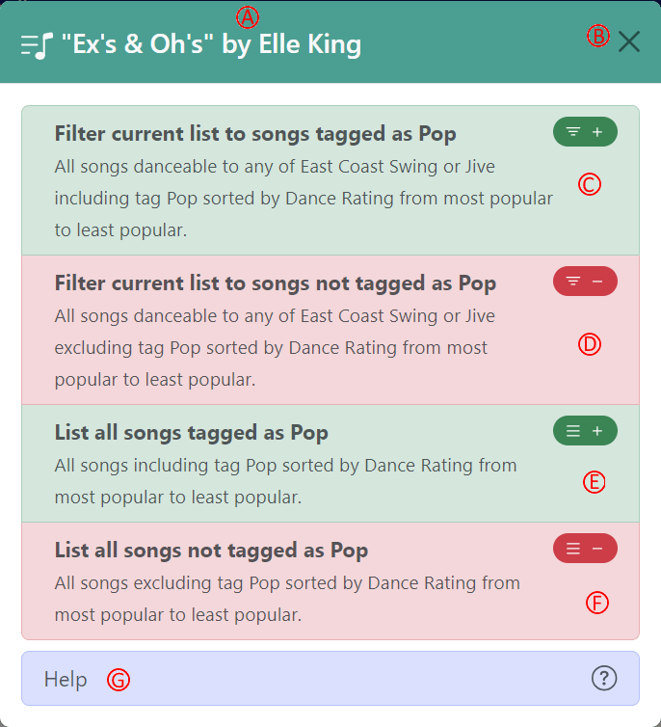
Task: Click the green filter-plus badge
Action: tap(585, 132)
